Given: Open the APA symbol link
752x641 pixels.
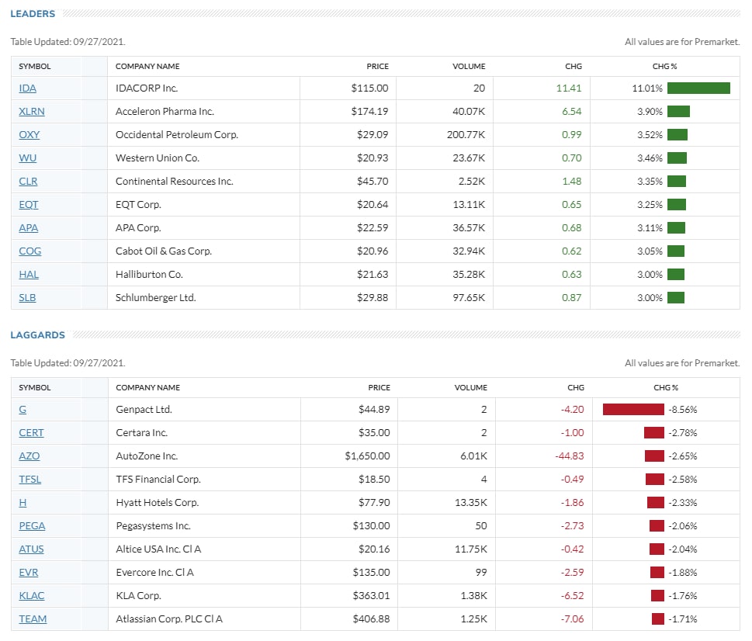Looking at the screenshot, I should (28, 227).
